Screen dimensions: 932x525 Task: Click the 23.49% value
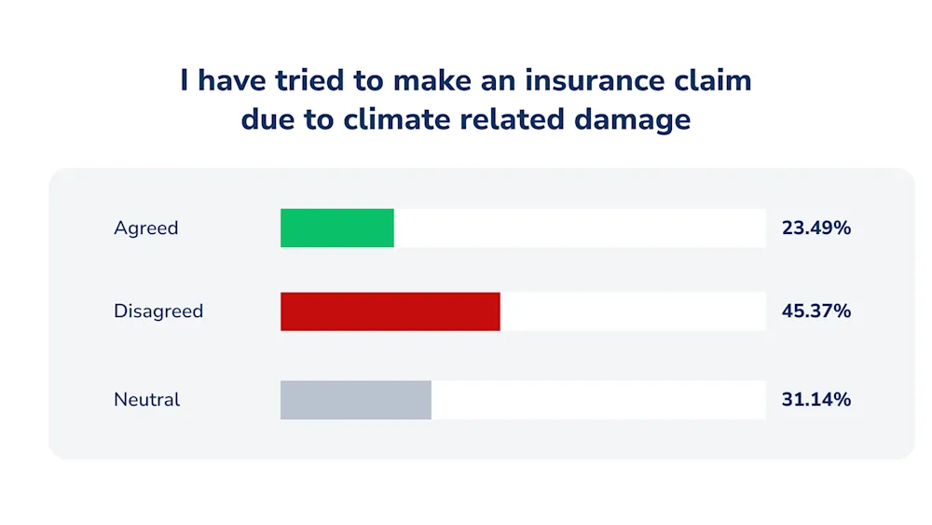coord(816,228)
